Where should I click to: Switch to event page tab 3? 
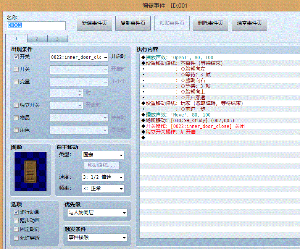click(x=57, y=39)
